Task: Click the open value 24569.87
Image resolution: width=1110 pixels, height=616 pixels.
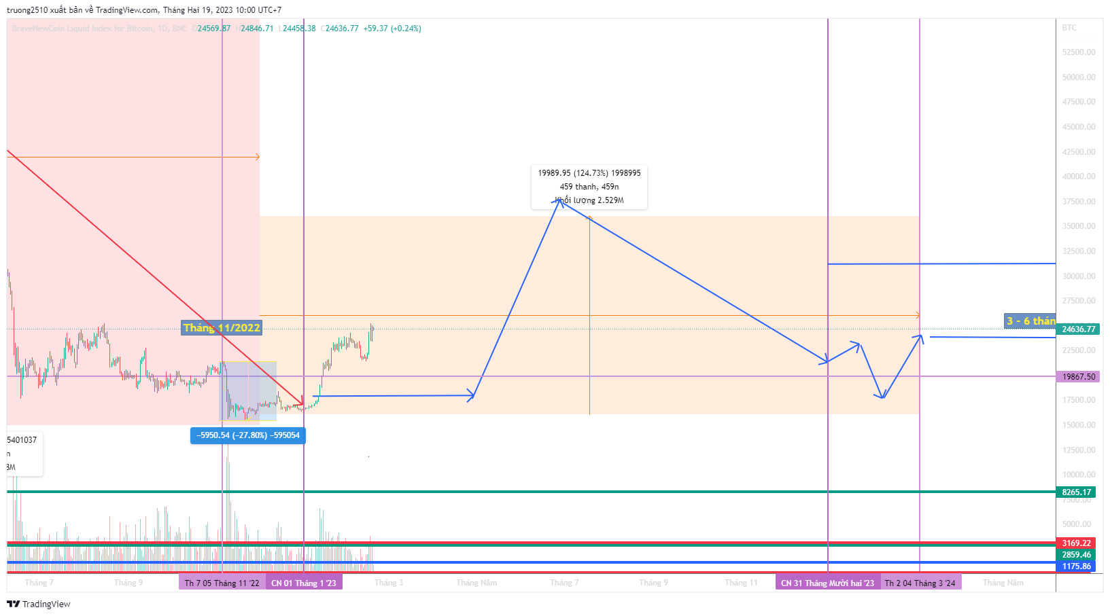Action: 214,29
